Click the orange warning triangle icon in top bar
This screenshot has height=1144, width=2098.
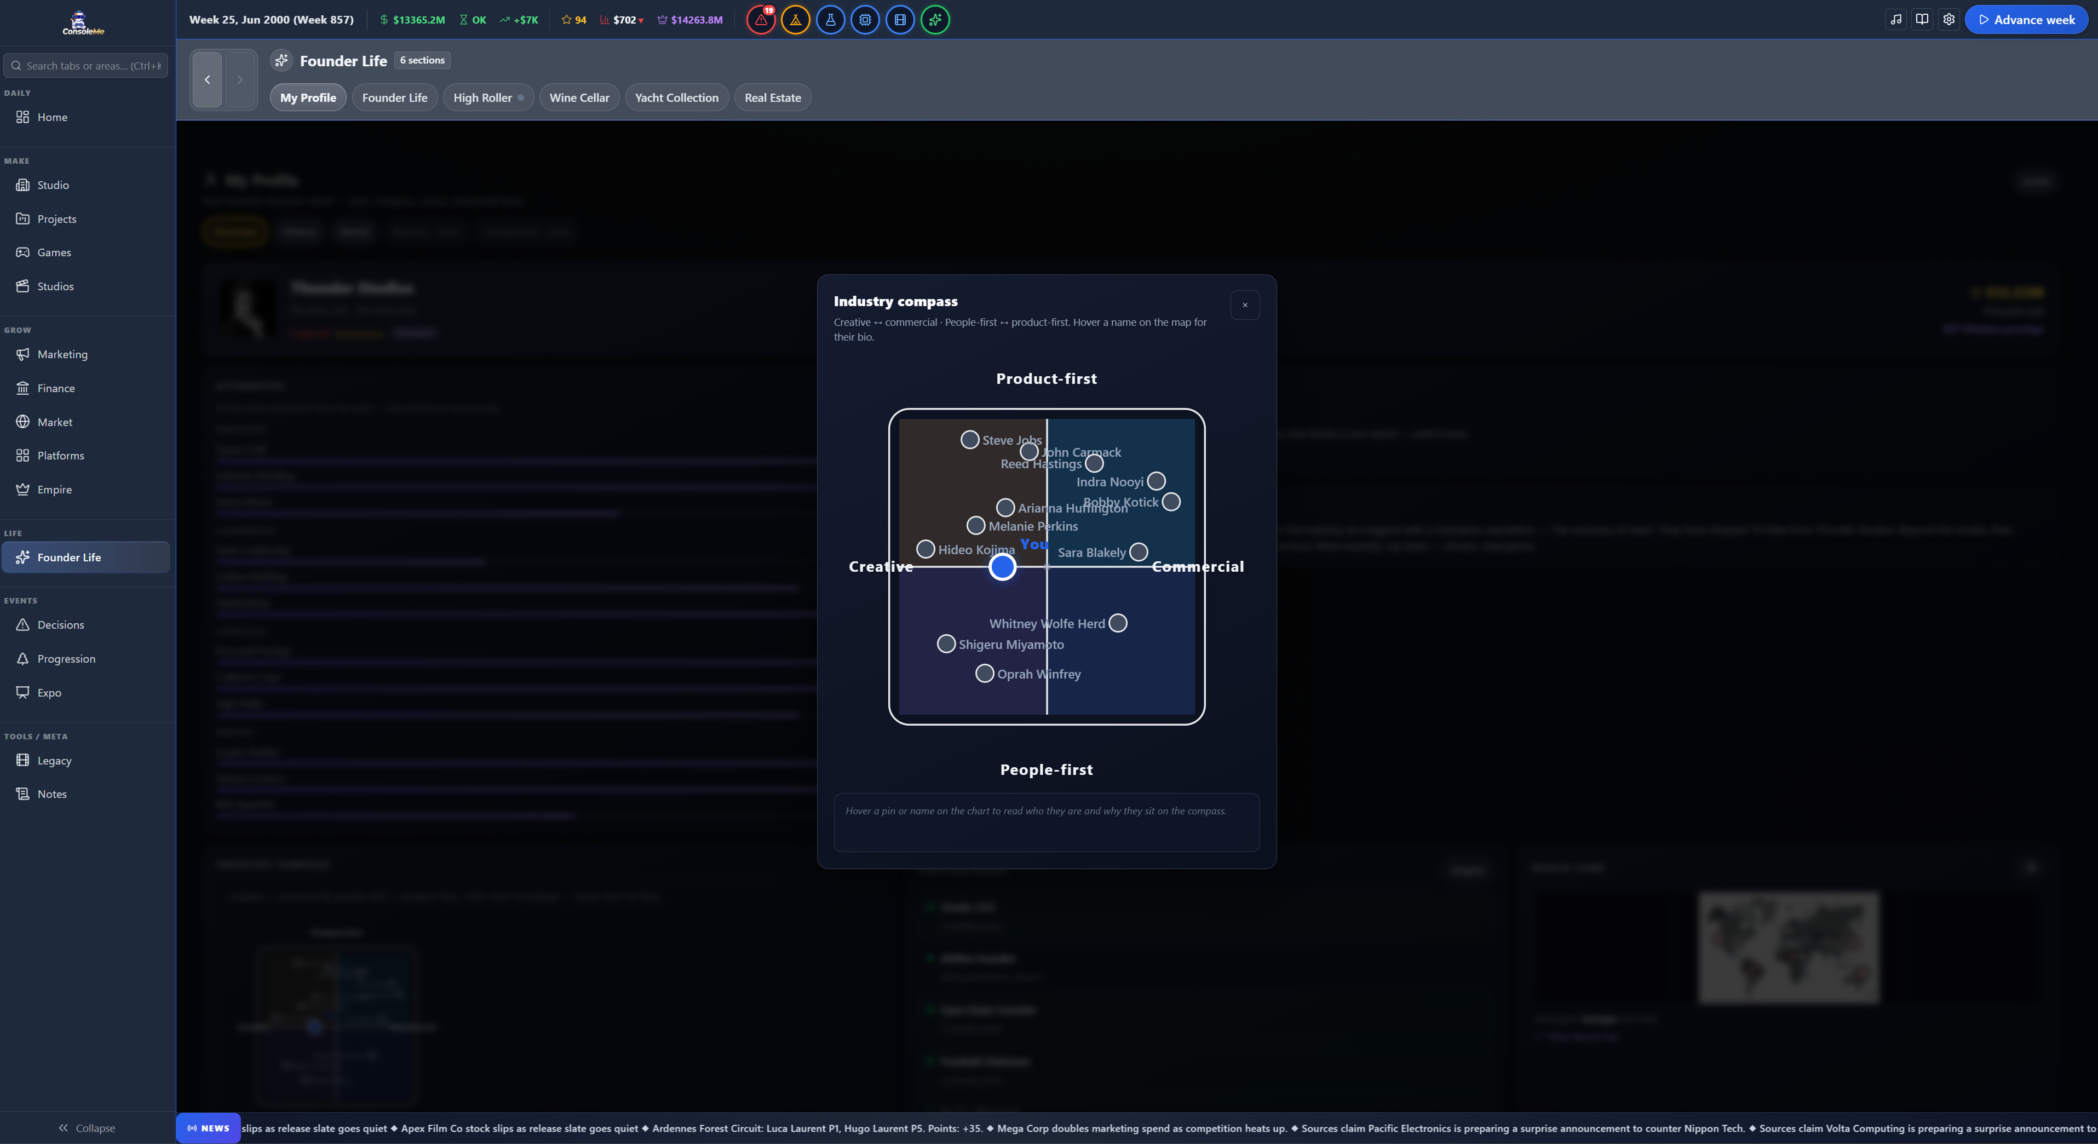[796, 20]
